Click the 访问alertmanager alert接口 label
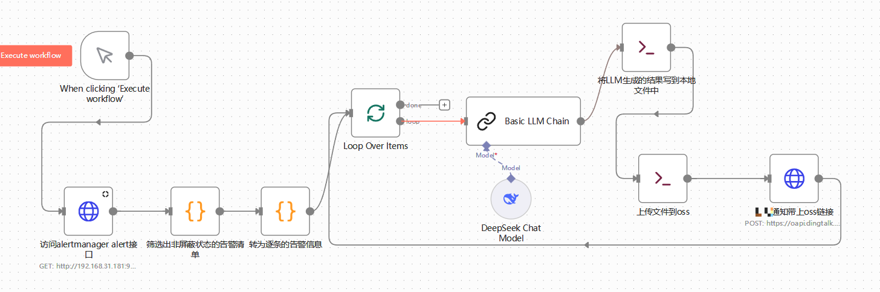 pyautogui.click(x=88, y=249)
